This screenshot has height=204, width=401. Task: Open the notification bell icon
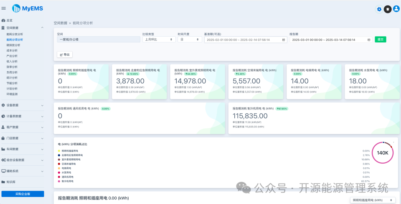(388, 9)
